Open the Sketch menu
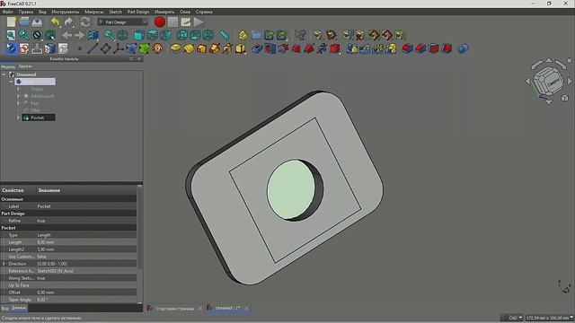The width and height of the screenshot is (575, 323). (115, 12)
